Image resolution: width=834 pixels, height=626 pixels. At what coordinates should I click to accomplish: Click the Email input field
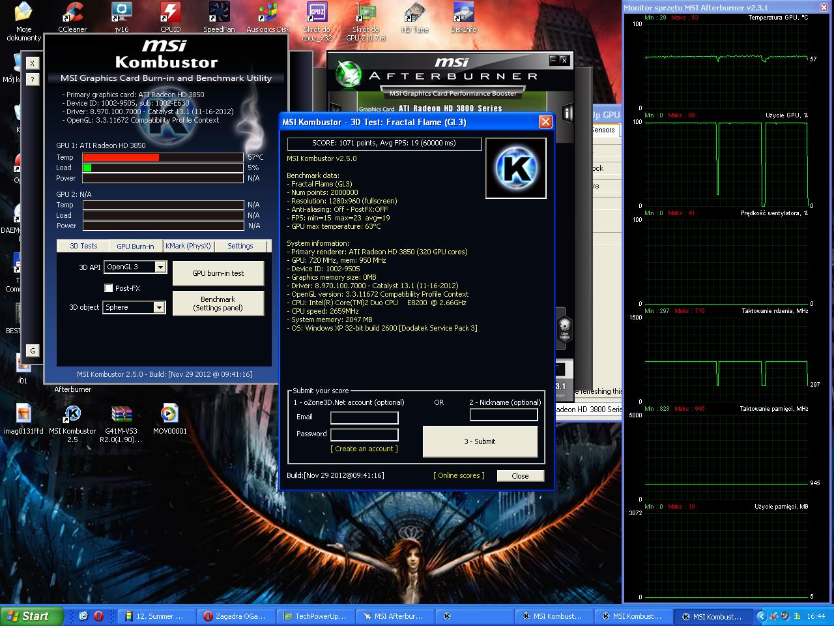[364, 417]
